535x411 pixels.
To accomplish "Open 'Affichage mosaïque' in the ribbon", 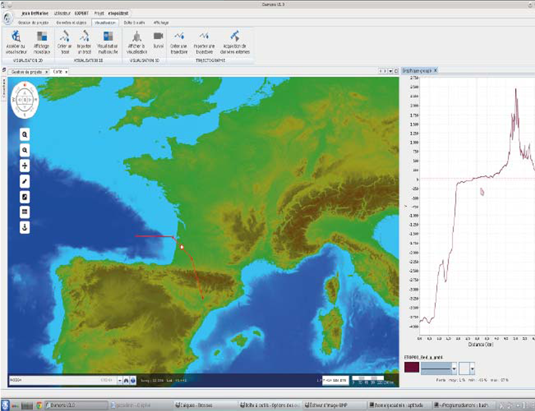I will point(42,37).
